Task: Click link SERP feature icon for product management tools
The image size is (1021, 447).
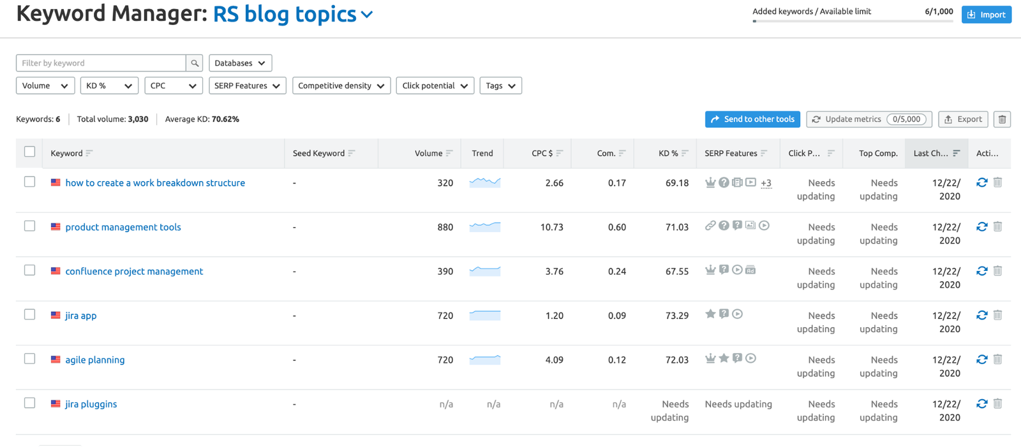Action: pos(710,226)
